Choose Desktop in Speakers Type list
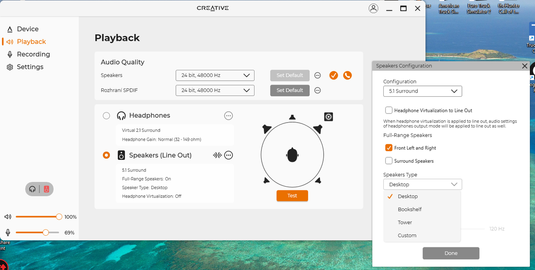The image size is (535, 270). pyautogui.click(x=422, y=196)
